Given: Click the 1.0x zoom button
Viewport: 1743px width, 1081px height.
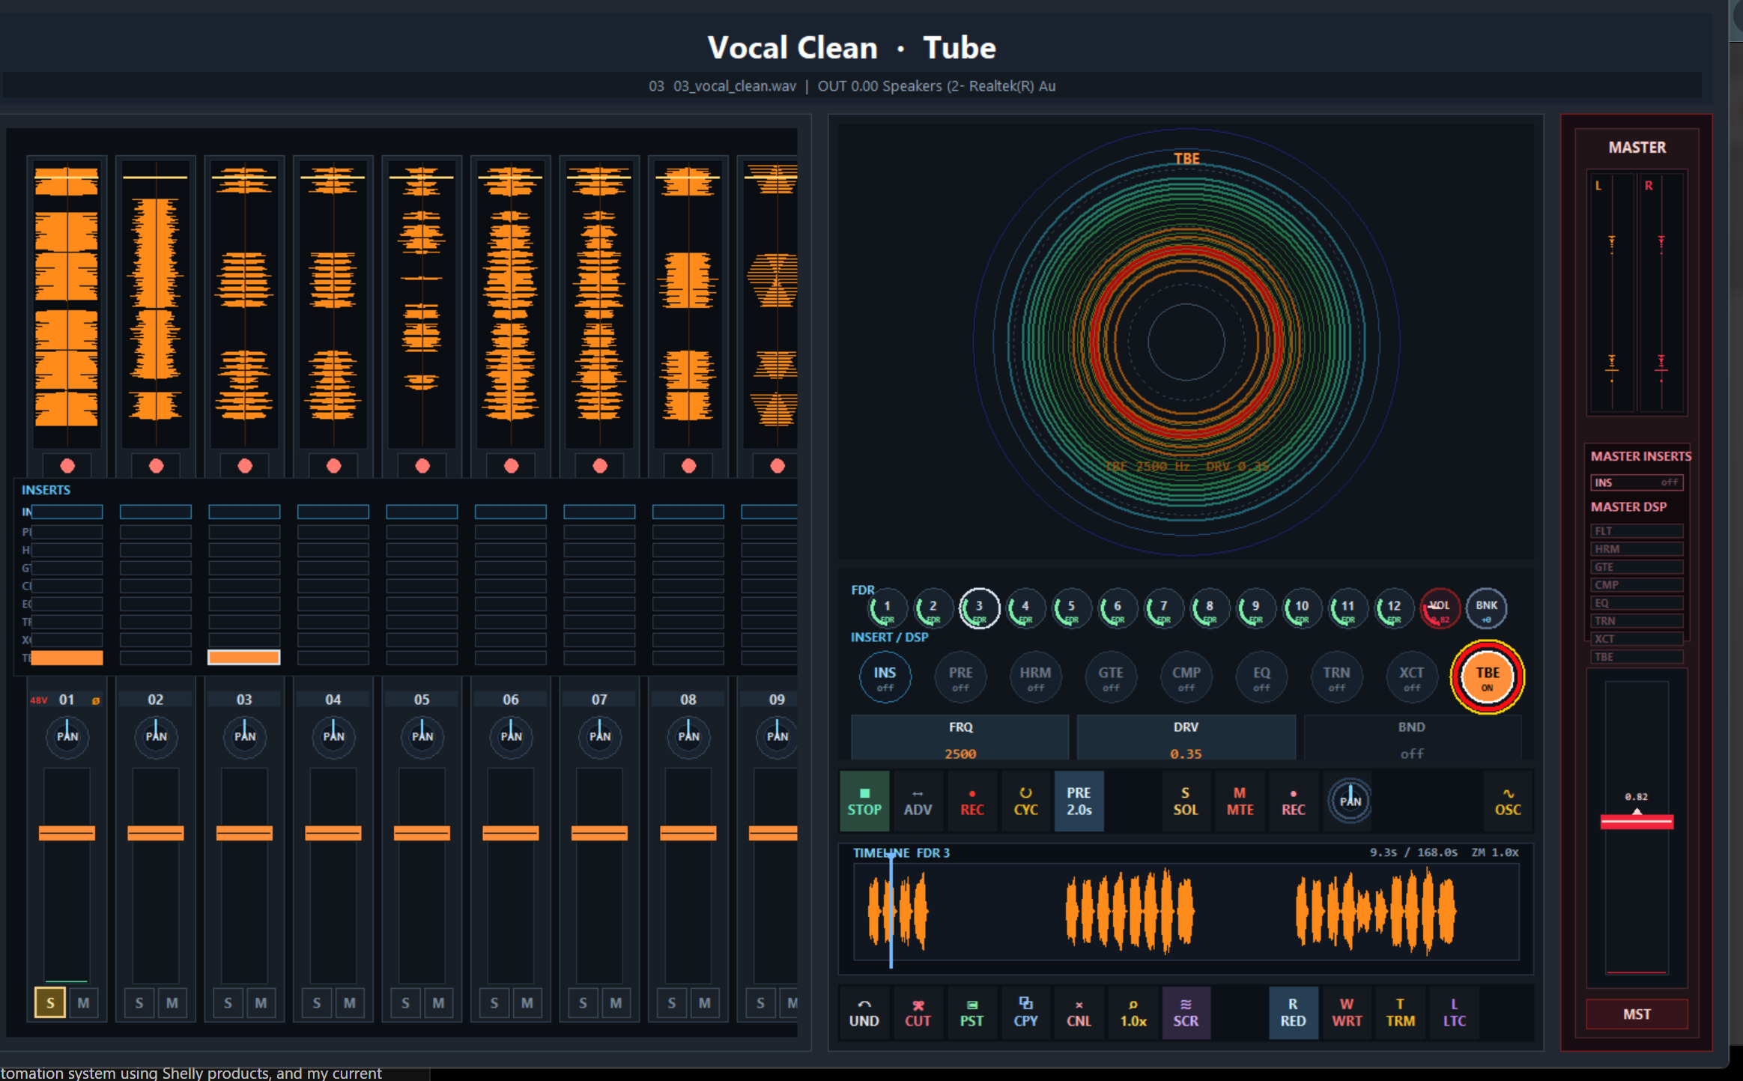Looking at the screenshot, I should pyautogui.click(x=1133, y=1012).
